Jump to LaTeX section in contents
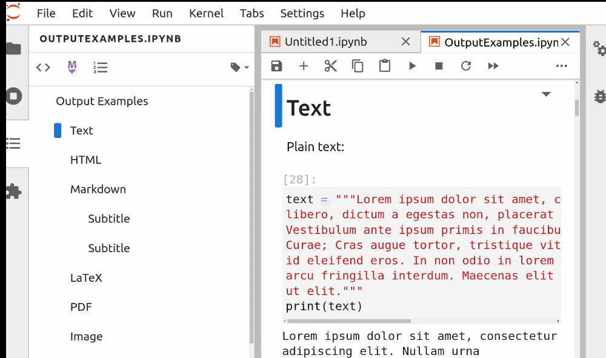This screenshot has height=358, width=606. 86,278
